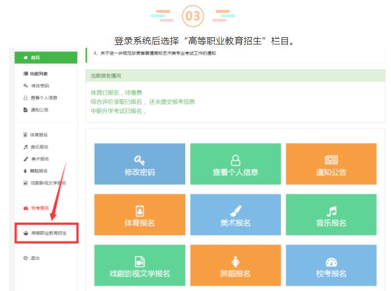Open the 艺术类专业考试工作 notice link
The width and height of the screenshot is (391, 291).
point(156,53)
